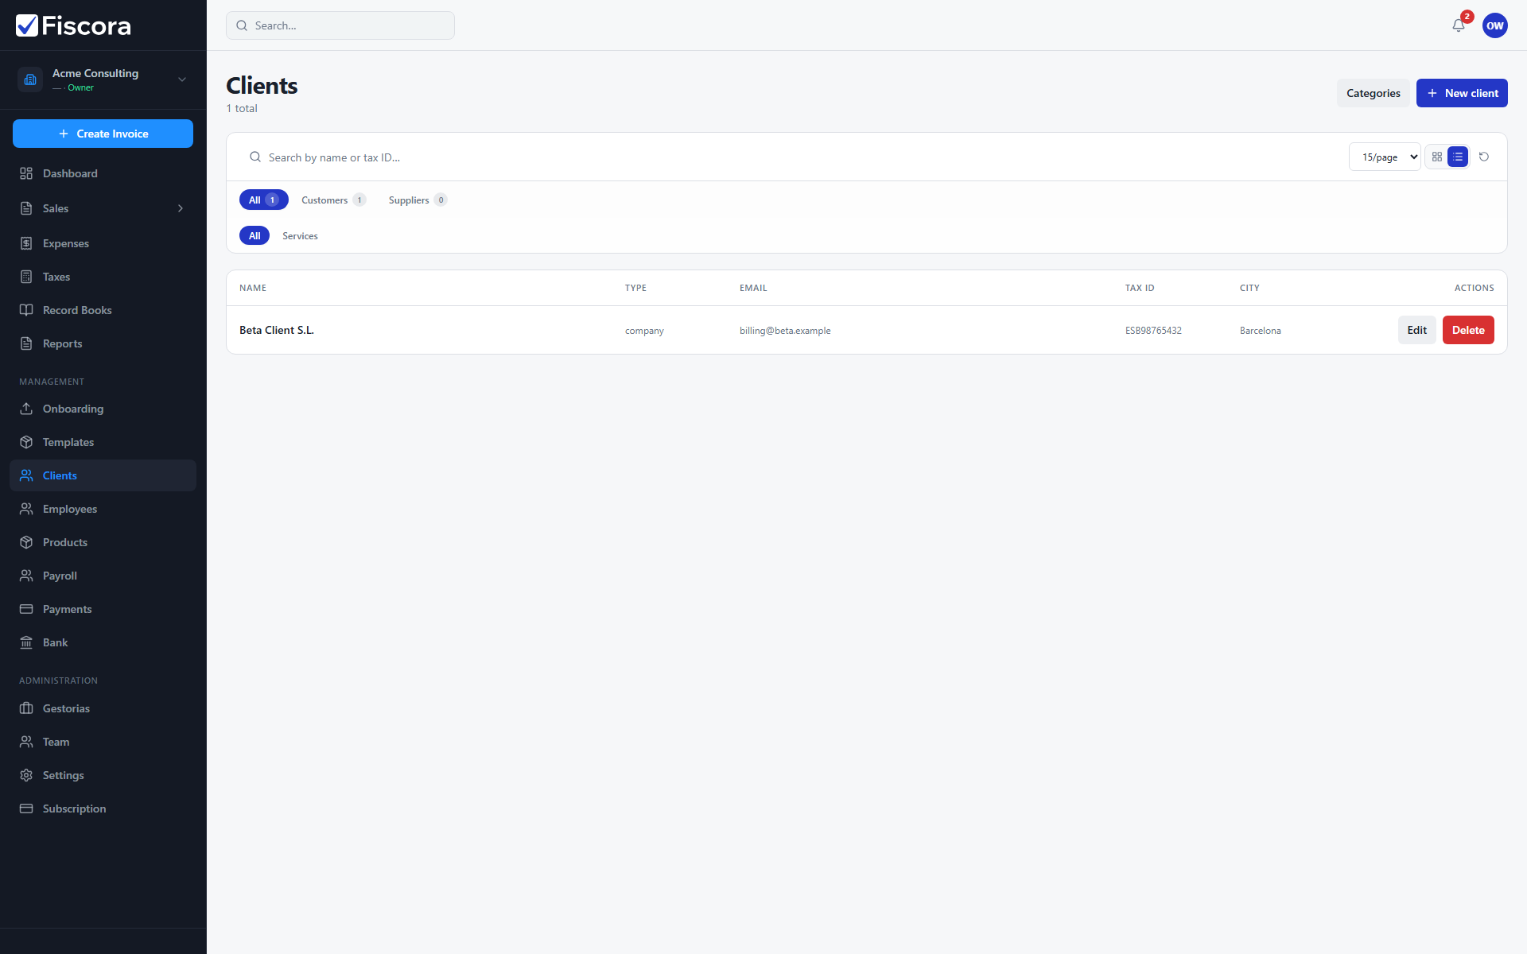Screen dimensions: 1527x954
Task: Open Record Books via book icon
Action: (x=26, y=310)
